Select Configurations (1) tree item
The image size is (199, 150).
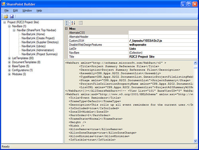click(x=22, y=70)
